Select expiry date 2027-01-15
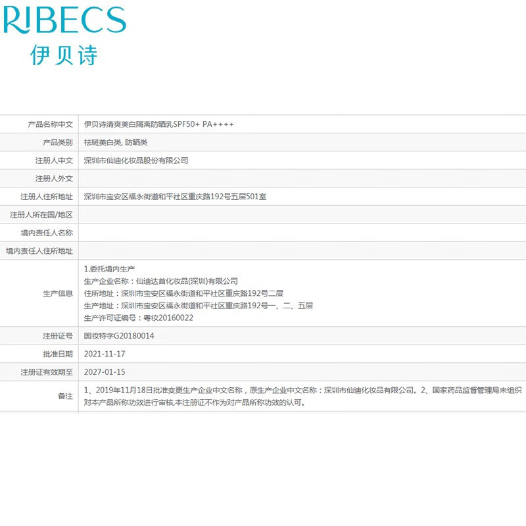The height and width of the screenshot is (526, 526). pyautogui.click(x=105, y=372)
